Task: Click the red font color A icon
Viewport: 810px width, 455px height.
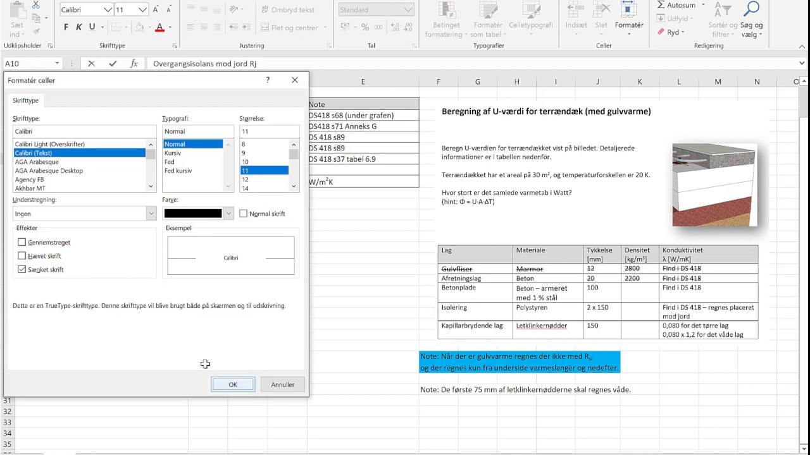Action: 159,27
